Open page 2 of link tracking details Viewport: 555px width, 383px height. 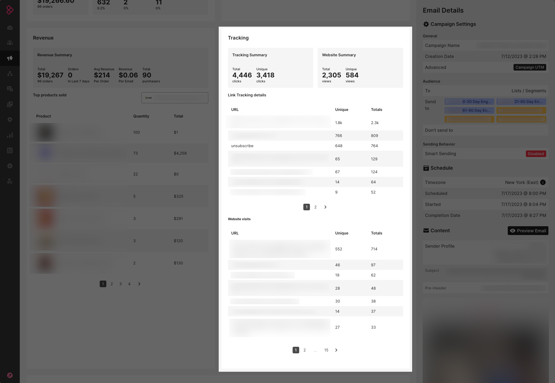pos(315,207)
